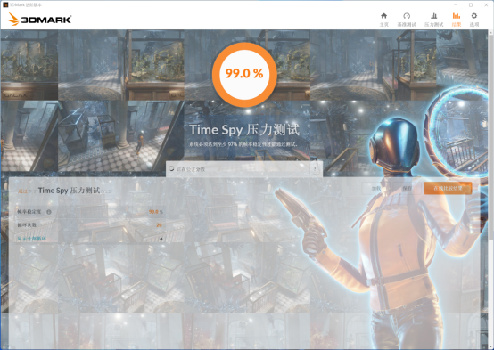Viewport: 494px width, 350px height.
Task: Click the loop count value 20
Action: coord(159,225)
